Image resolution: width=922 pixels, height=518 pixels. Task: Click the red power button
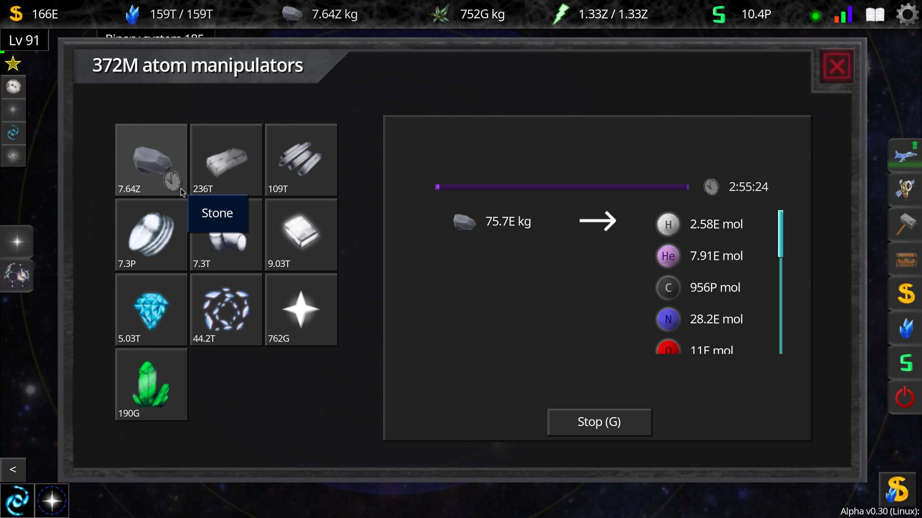pos(905,398)
